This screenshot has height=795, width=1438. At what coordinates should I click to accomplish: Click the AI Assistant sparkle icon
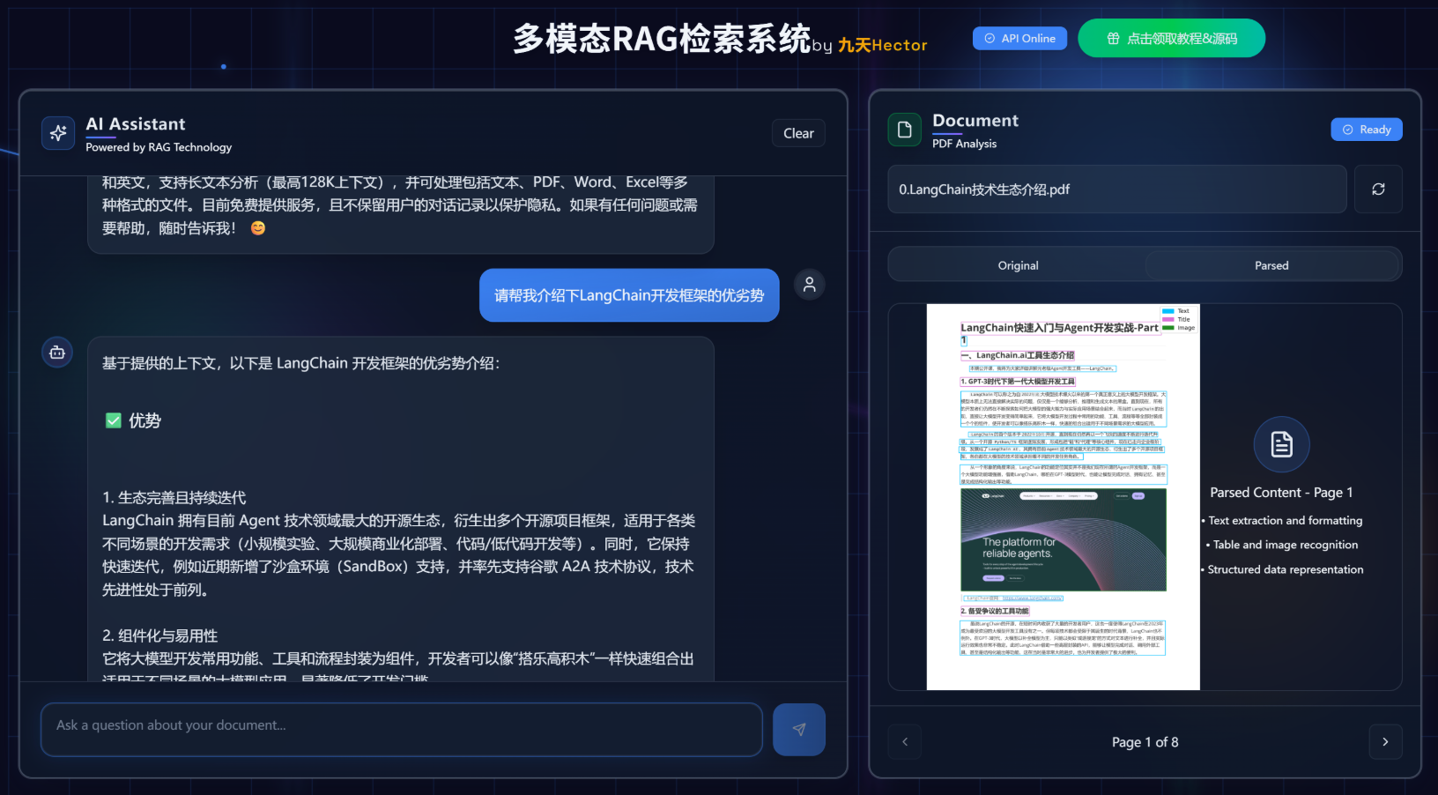58,133
